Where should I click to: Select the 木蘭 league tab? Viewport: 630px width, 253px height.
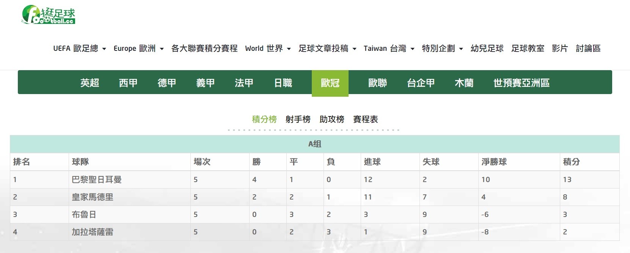click(x=464, y=83)
